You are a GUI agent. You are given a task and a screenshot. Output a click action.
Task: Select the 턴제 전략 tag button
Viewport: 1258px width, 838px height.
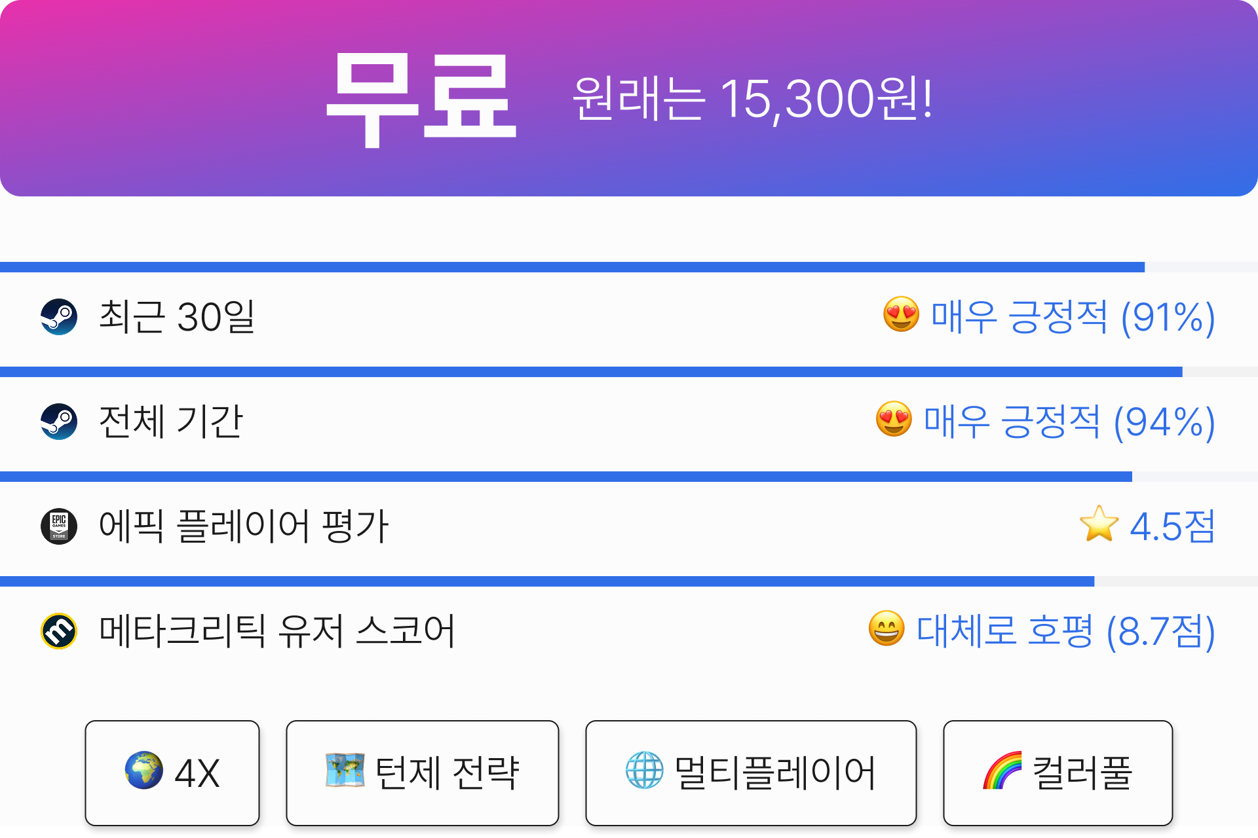click(x=423, y=773)
